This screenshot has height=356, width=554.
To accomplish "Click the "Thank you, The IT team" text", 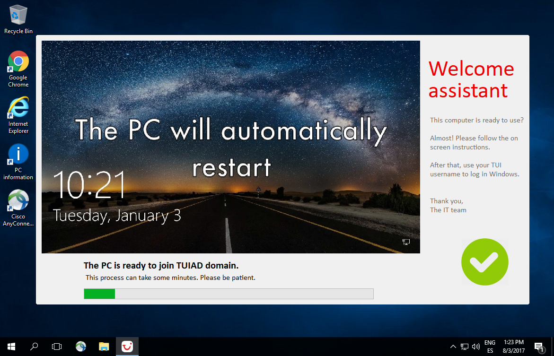I will pos(448,206).
